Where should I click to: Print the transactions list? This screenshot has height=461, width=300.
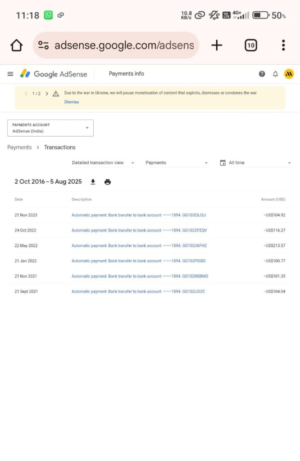[x=108, y=182]
